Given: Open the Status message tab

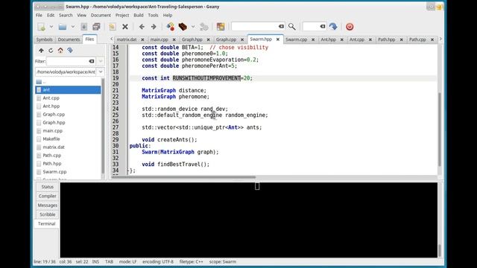Looking at the screenshot, I should pos(47,187).
